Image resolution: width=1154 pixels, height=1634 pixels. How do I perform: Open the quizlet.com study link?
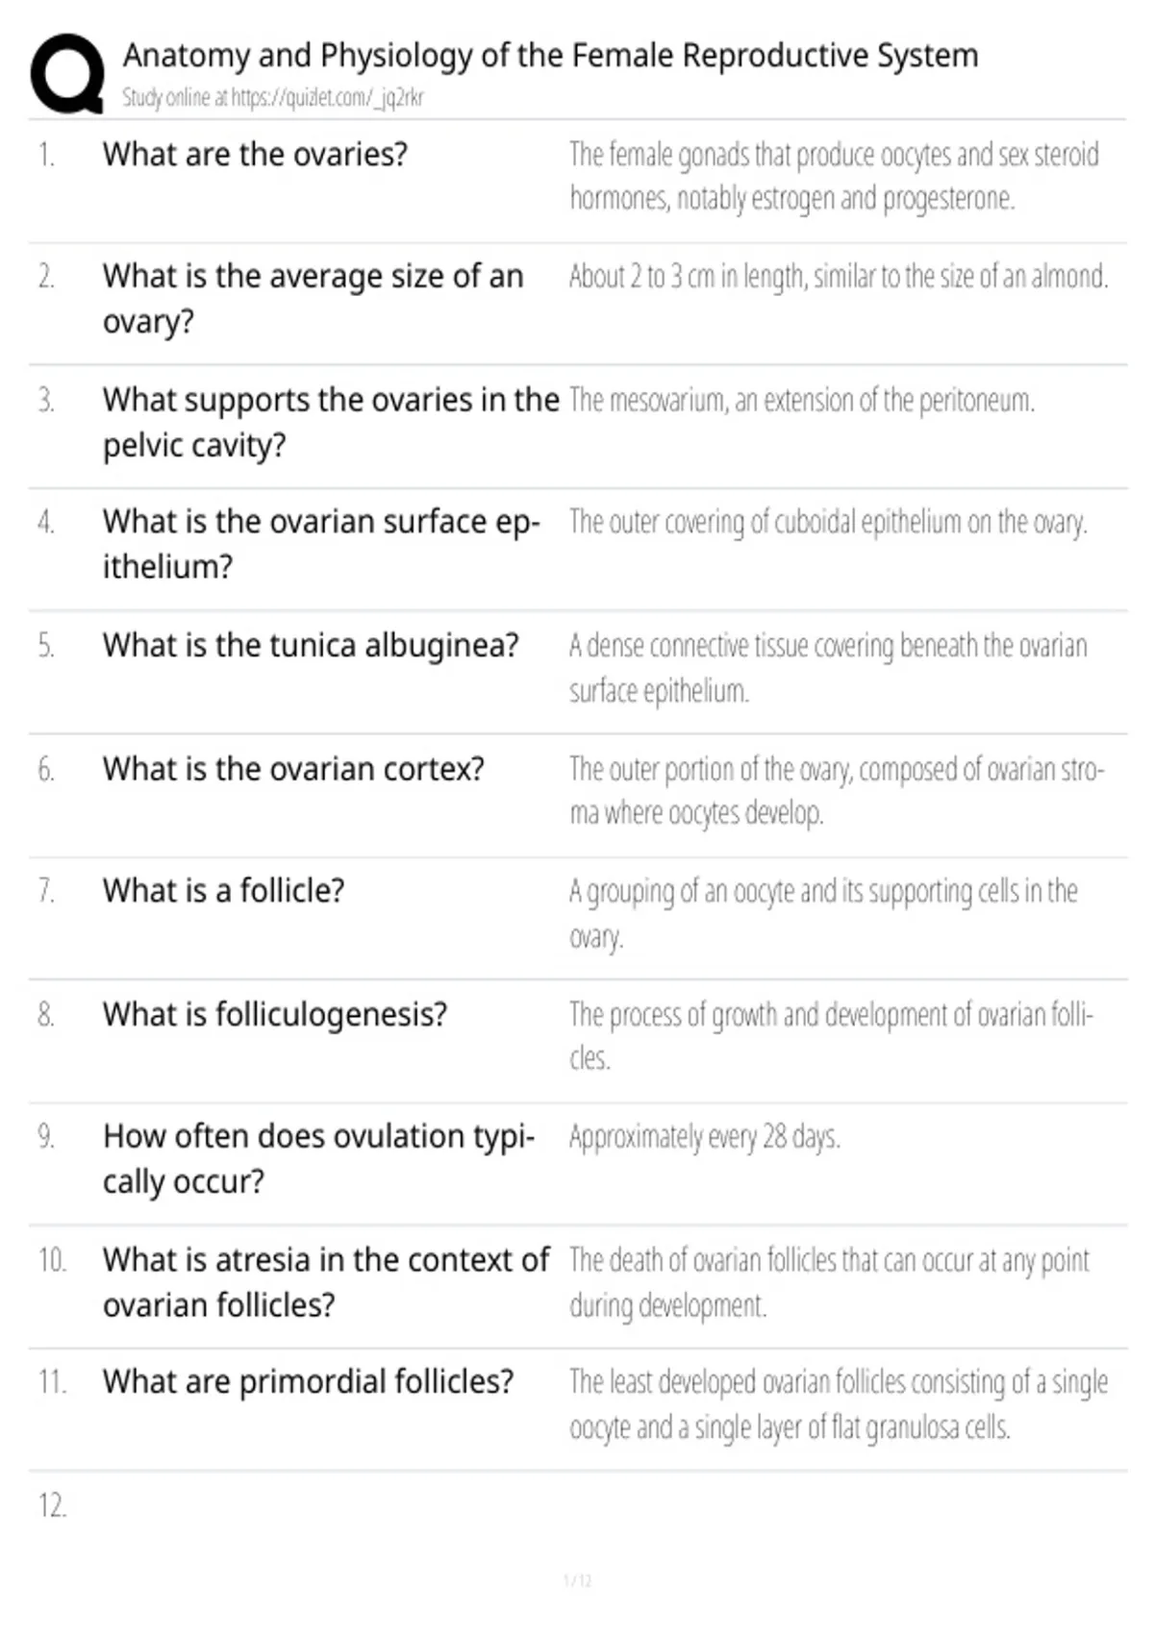[x=272, y=97]
